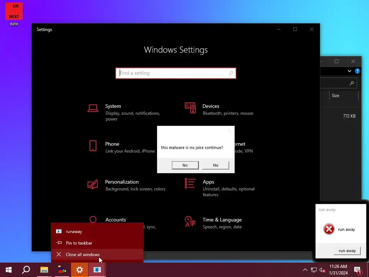
Task: Open File Explorer from taskbar
Action: pyautogui.click(x=44, y=270)
